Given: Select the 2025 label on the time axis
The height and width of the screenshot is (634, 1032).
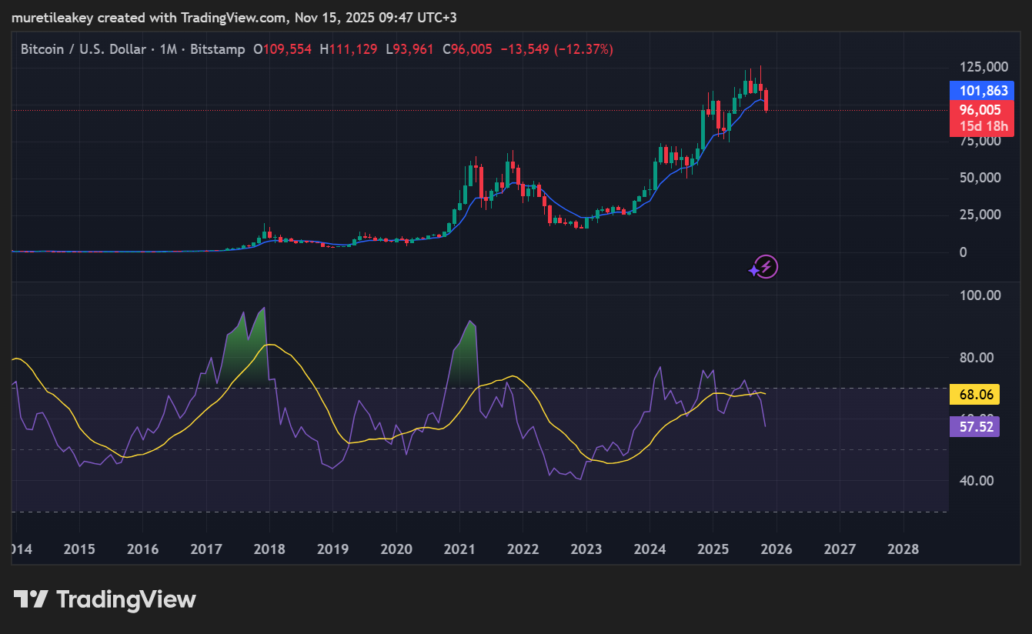Looking at the screenshot, I should pos(713,549).
